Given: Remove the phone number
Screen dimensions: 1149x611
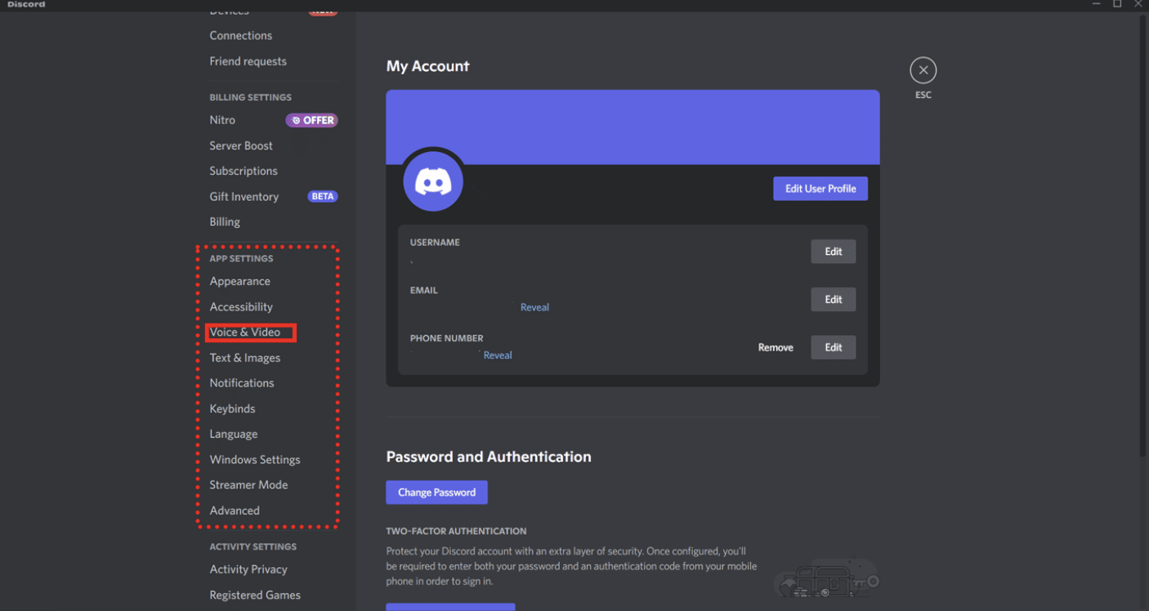Looking at the screenshot, I should coord(776,347).
